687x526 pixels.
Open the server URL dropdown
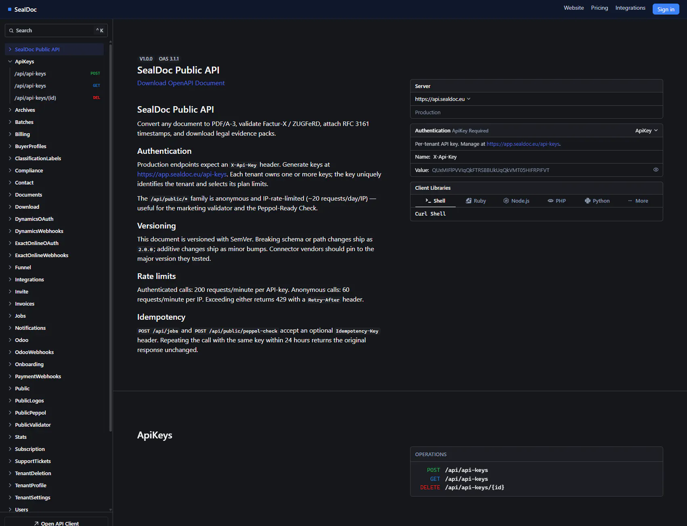pos(443,99)
